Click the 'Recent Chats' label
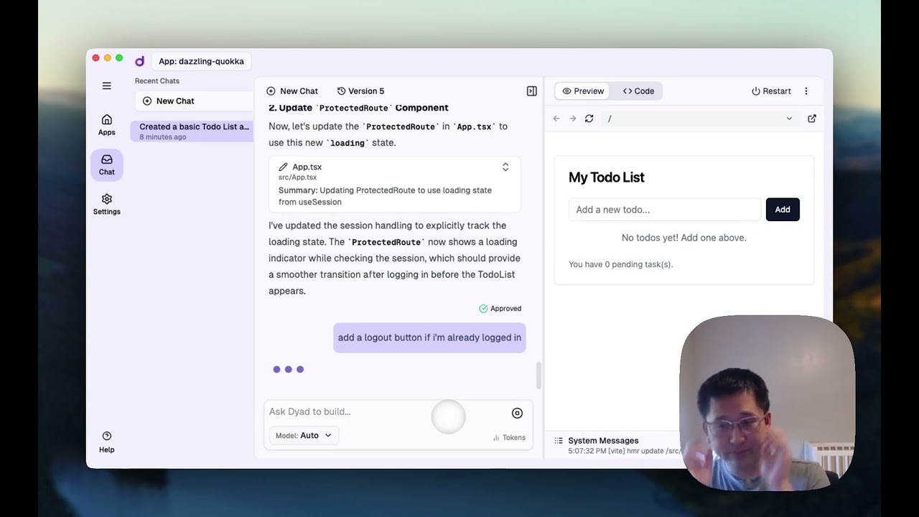The width and height of the screenshot is (919, 517). [157, 81]
